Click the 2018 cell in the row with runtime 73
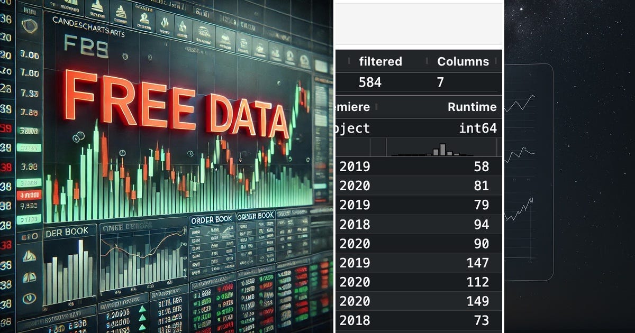Screen dimensions: 635x333 [x=355, y=320]
